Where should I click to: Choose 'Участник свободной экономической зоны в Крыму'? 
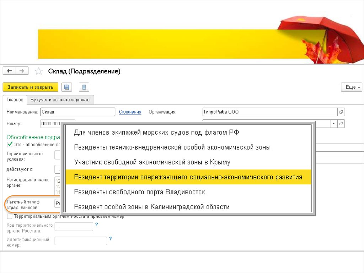tap(152, 162)
